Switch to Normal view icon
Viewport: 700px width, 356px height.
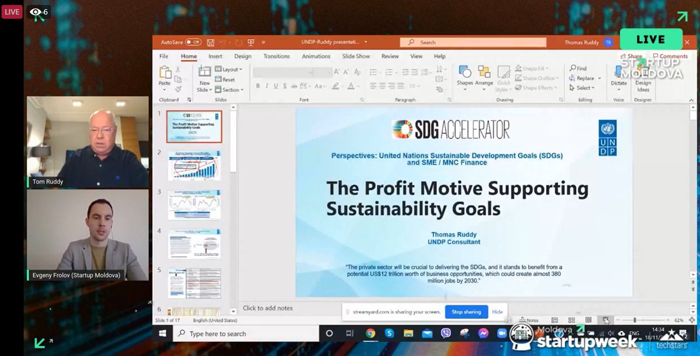pos(555,320)
